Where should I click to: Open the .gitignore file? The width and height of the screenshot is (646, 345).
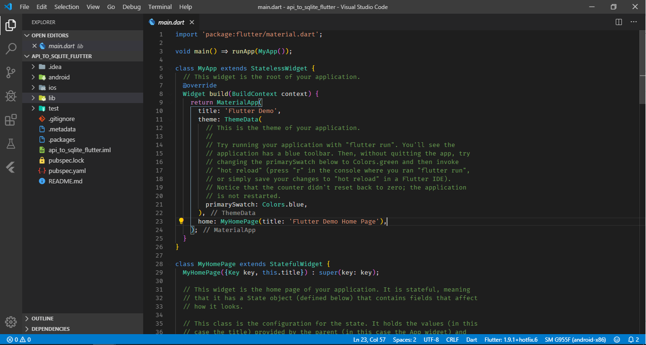tap(83, 119)
